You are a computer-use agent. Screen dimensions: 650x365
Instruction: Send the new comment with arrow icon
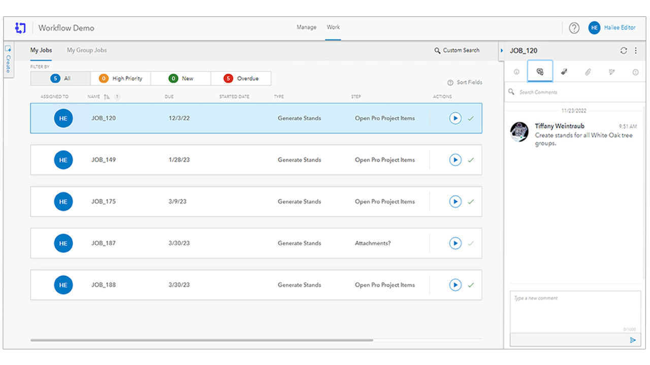pyautogui.click(x=633, y=340)
